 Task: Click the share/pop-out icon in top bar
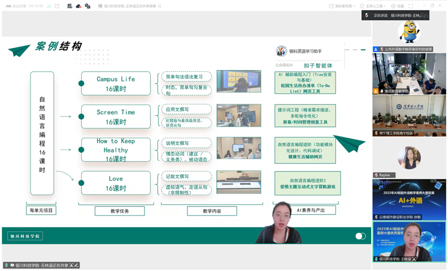pos(58,6)
